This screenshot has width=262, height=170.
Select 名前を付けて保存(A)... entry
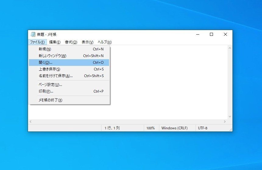pos(69,76)
